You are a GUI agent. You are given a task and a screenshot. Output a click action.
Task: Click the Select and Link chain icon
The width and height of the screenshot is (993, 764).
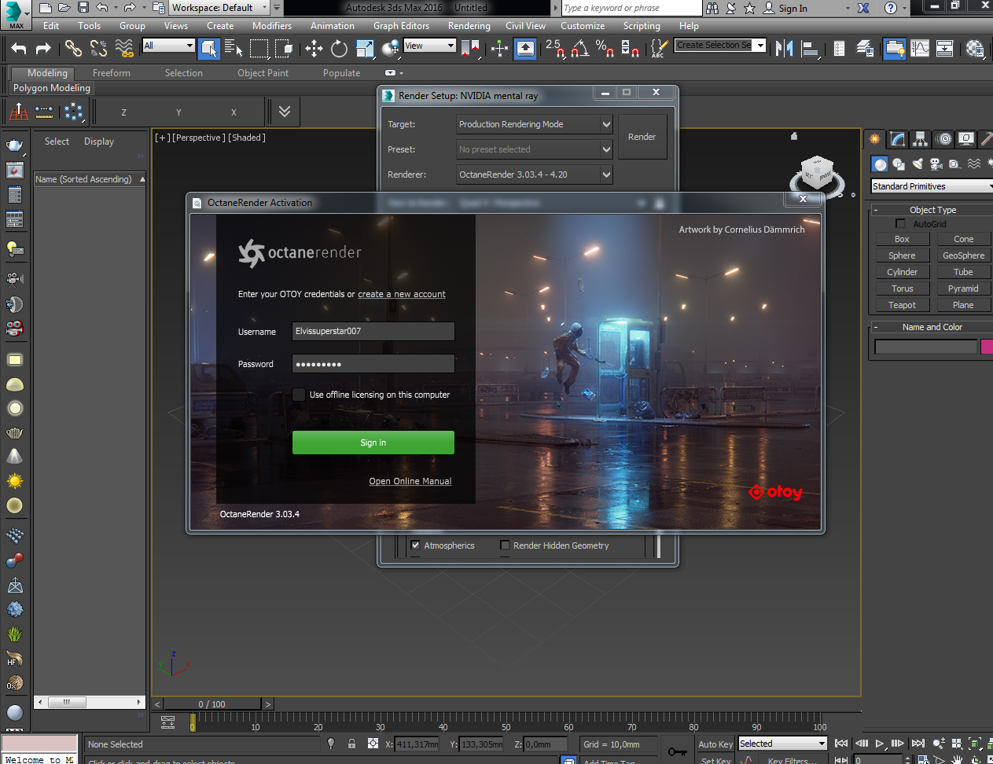[73, 49]
